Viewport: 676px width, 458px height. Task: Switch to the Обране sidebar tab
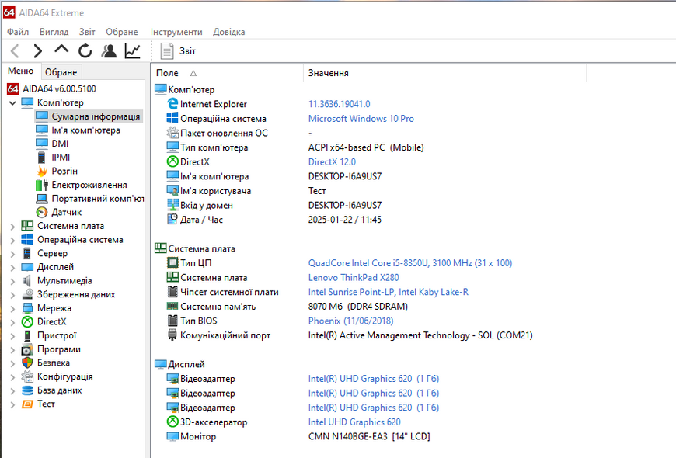61,72
